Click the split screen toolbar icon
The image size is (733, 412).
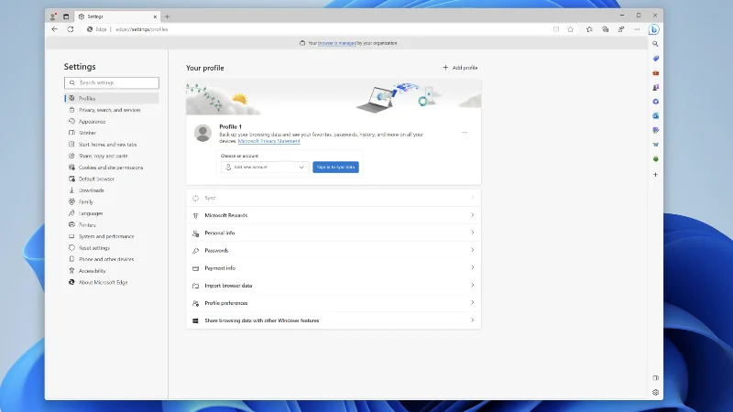(556, 29)
